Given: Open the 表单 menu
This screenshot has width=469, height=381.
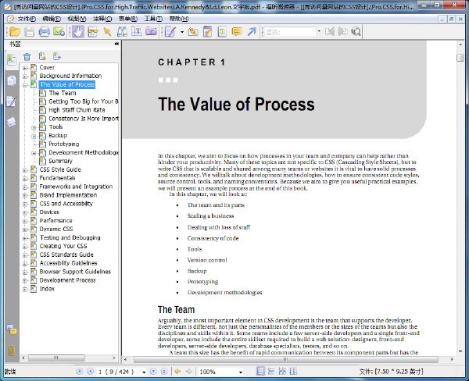Looking at the screenshot, I should (127, 19).
